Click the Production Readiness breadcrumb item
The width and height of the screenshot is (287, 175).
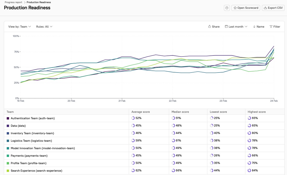click(x=39, y=2)
